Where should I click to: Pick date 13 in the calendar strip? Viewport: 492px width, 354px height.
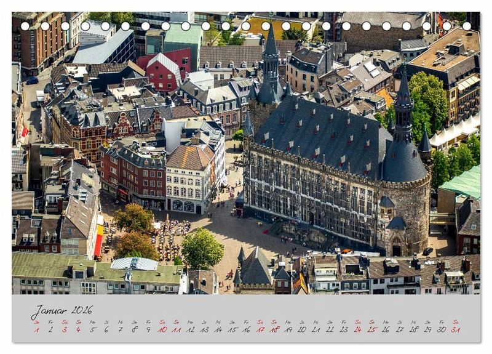[x=204, y=330]
